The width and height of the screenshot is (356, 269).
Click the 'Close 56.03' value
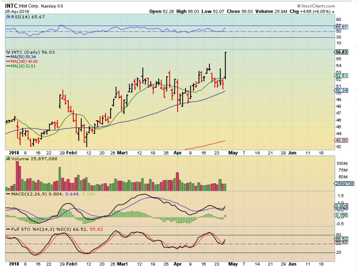[x=239, y=11]
